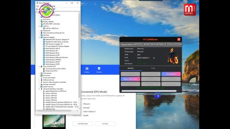Select USB Root Hub entry
The height and width of the screenshot is (129, 230).
point(50,109)
